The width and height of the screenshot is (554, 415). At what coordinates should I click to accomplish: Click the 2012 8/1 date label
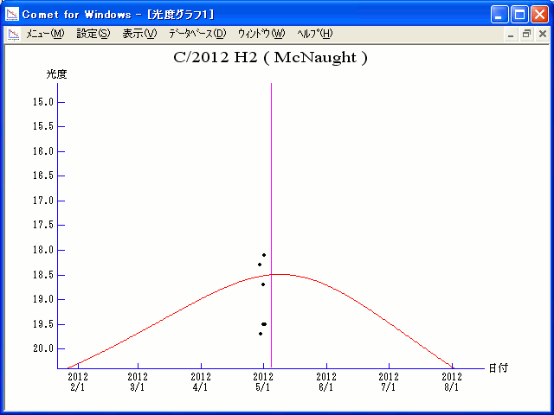pos(452,382)
